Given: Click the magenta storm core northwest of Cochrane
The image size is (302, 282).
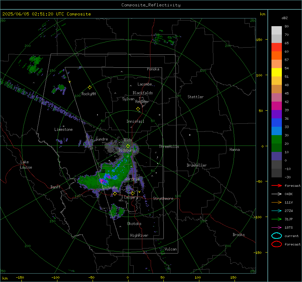Looking at the screenshot, I should (102, 181).
